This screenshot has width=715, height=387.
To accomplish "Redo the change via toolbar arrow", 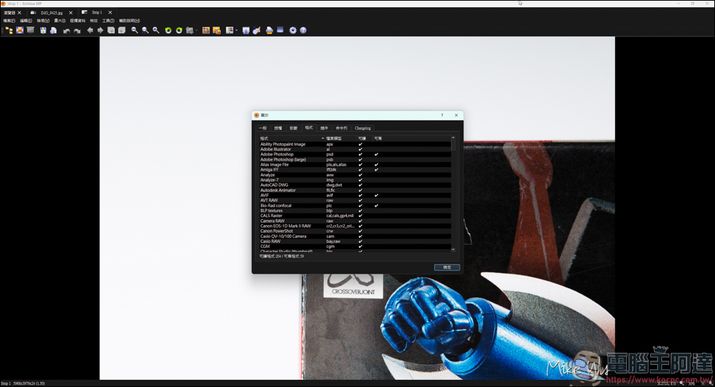I will 77,31.
